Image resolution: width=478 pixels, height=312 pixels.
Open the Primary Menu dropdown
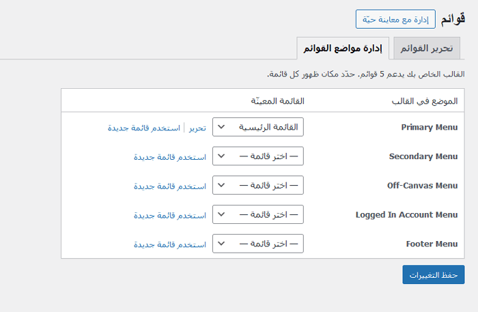(258, 127)
